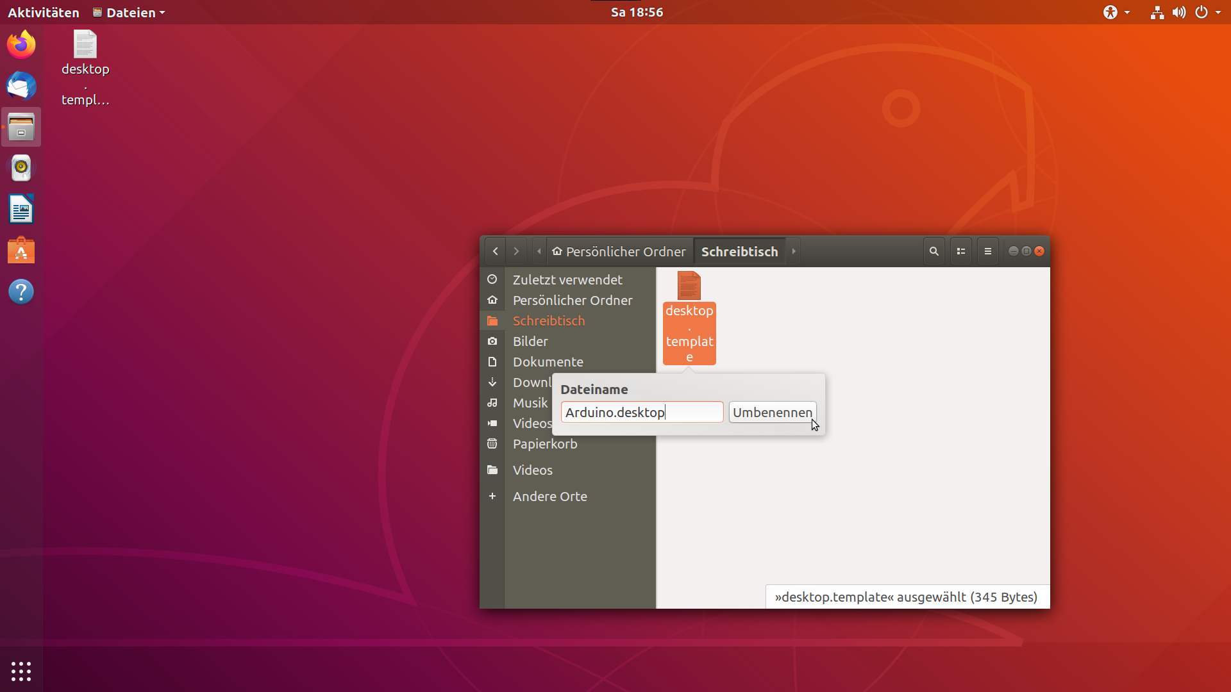Open Rhythmbox music player from dock
The image size is (1231, 692).
(21, 168)
